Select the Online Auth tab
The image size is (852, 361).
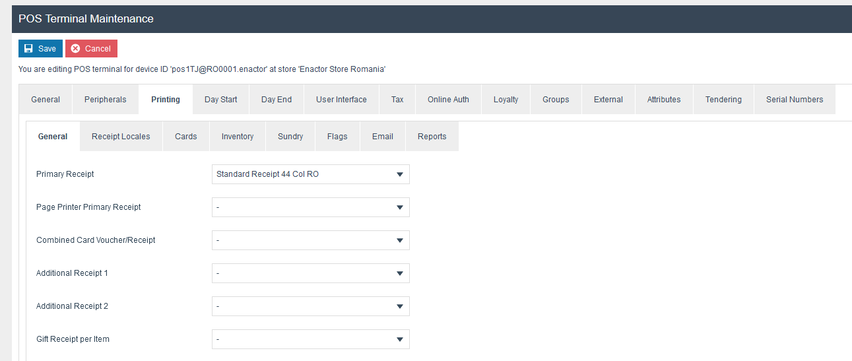pyautogui.click(x=448, y=100)
